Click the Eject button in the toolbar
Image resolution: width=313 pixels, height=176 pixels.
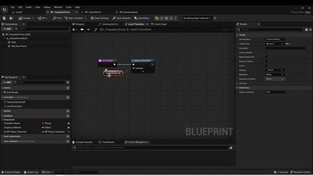coord(171,18)
